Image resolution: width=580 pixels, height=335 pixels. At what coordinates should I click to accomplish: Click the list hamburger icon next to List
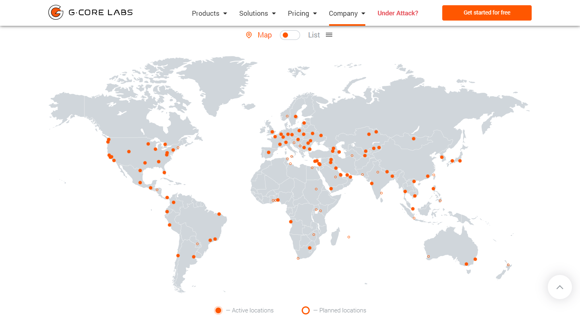[x=329, y=35]
